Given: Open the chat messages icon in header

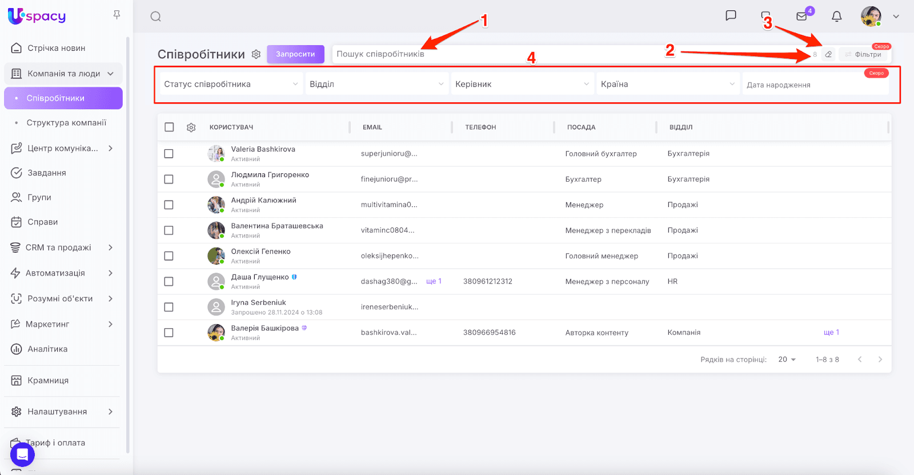Looking at the screenshot, I should 731,16.
